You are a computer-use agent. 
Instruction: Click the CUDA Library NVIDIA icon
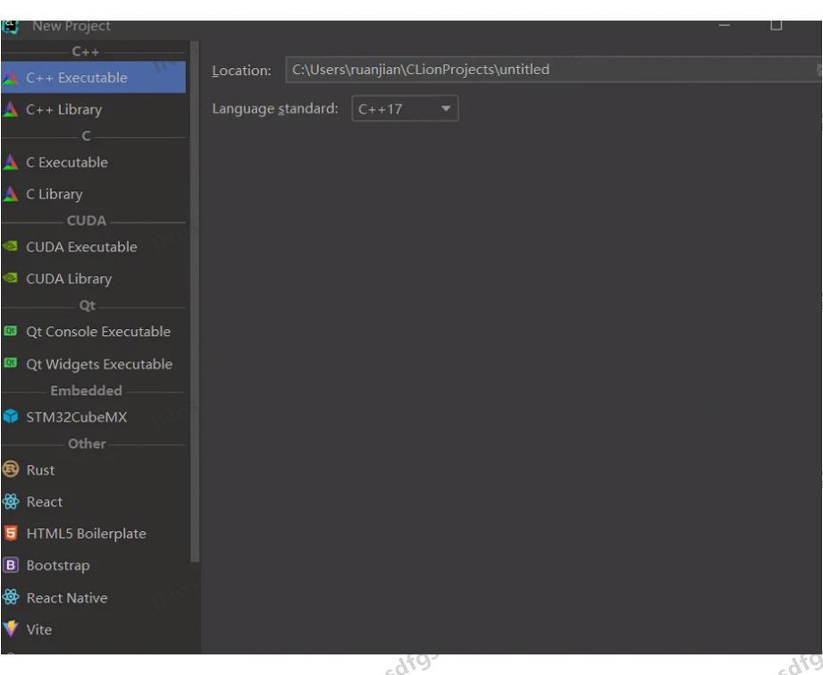[x=10, y=278]
